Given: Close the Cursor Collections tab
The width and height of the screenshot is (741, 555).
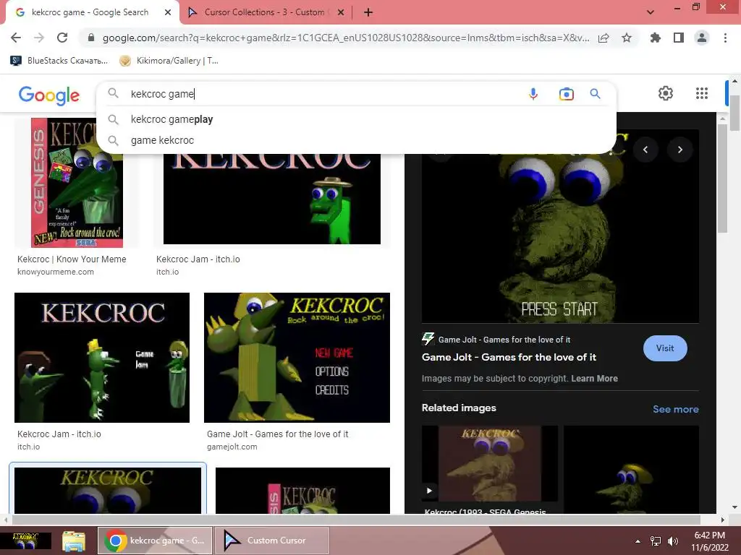Looking at the screenshot, I should (x=341, y=12).
